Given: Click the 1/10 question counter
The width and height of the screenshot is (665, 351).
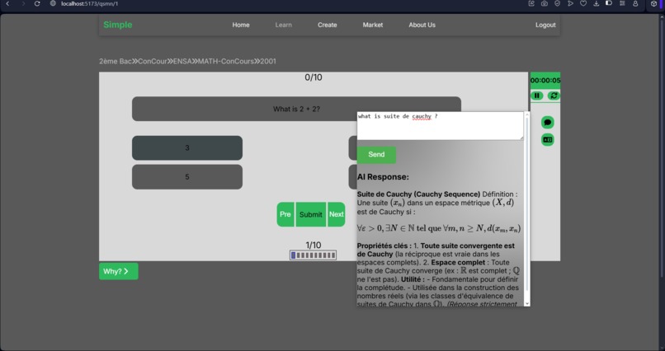Looking at the screenshot, I should [x=314, y=246].
